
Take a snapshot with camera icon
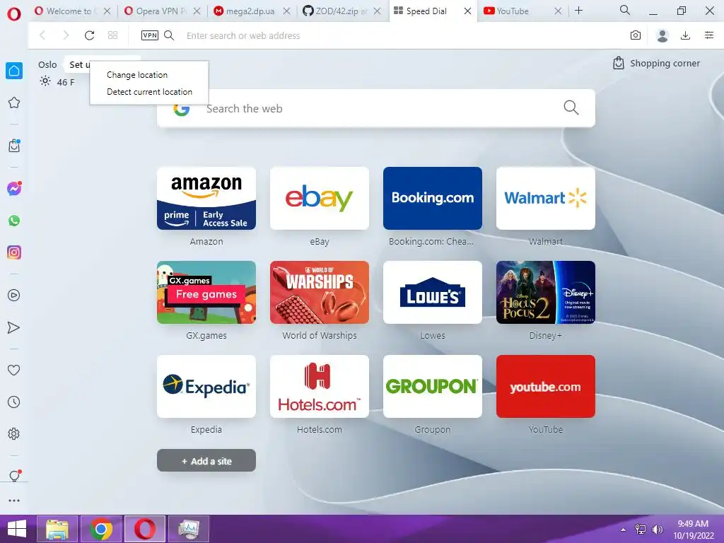tap(636, 35)
